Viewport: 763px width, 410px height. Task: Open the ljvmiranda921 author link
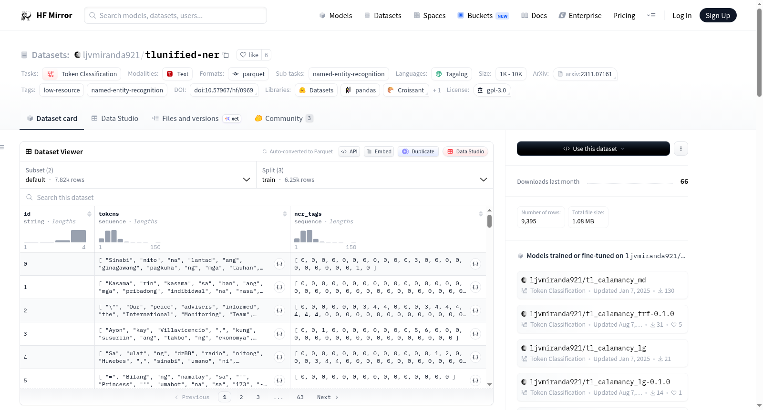coord(111,55)
